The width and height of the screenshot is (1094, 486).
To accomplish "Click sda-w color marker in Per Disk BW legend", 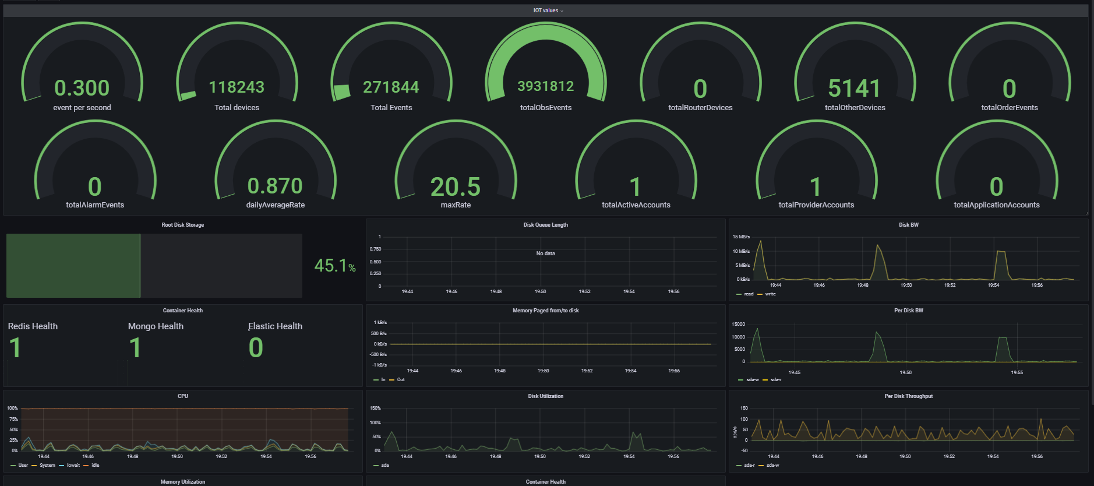I will 740,380.
